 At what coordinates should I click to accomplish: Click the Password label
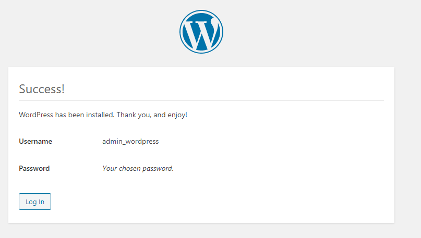point(34,168)
